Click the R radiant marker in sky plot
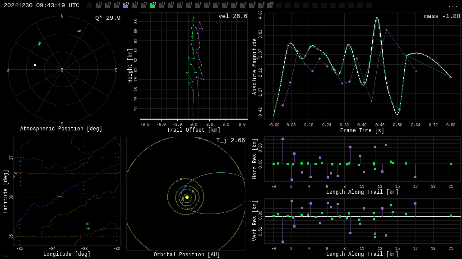Image resolution: width=462 pixels, height=259 pixels. pyautogui.click(x=35, y=65)
